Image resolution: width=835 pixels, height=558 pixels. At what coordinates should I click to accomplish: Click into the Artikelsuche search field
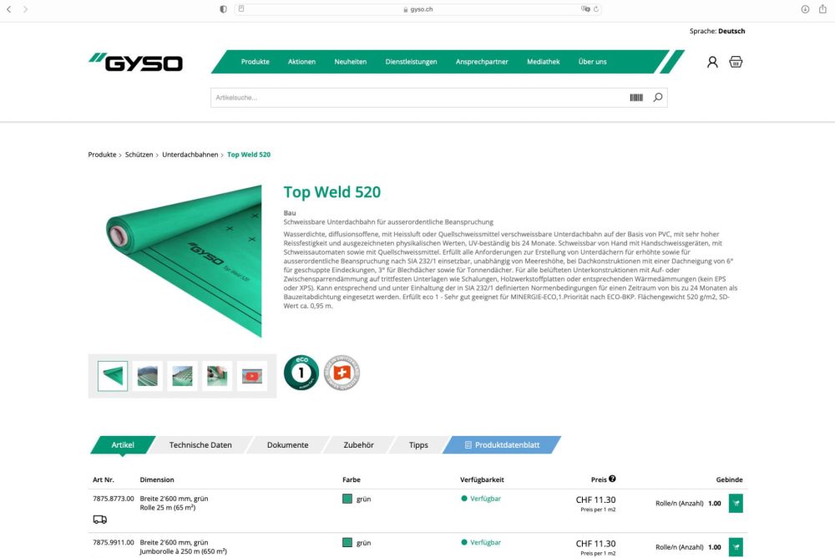(417, 98)
